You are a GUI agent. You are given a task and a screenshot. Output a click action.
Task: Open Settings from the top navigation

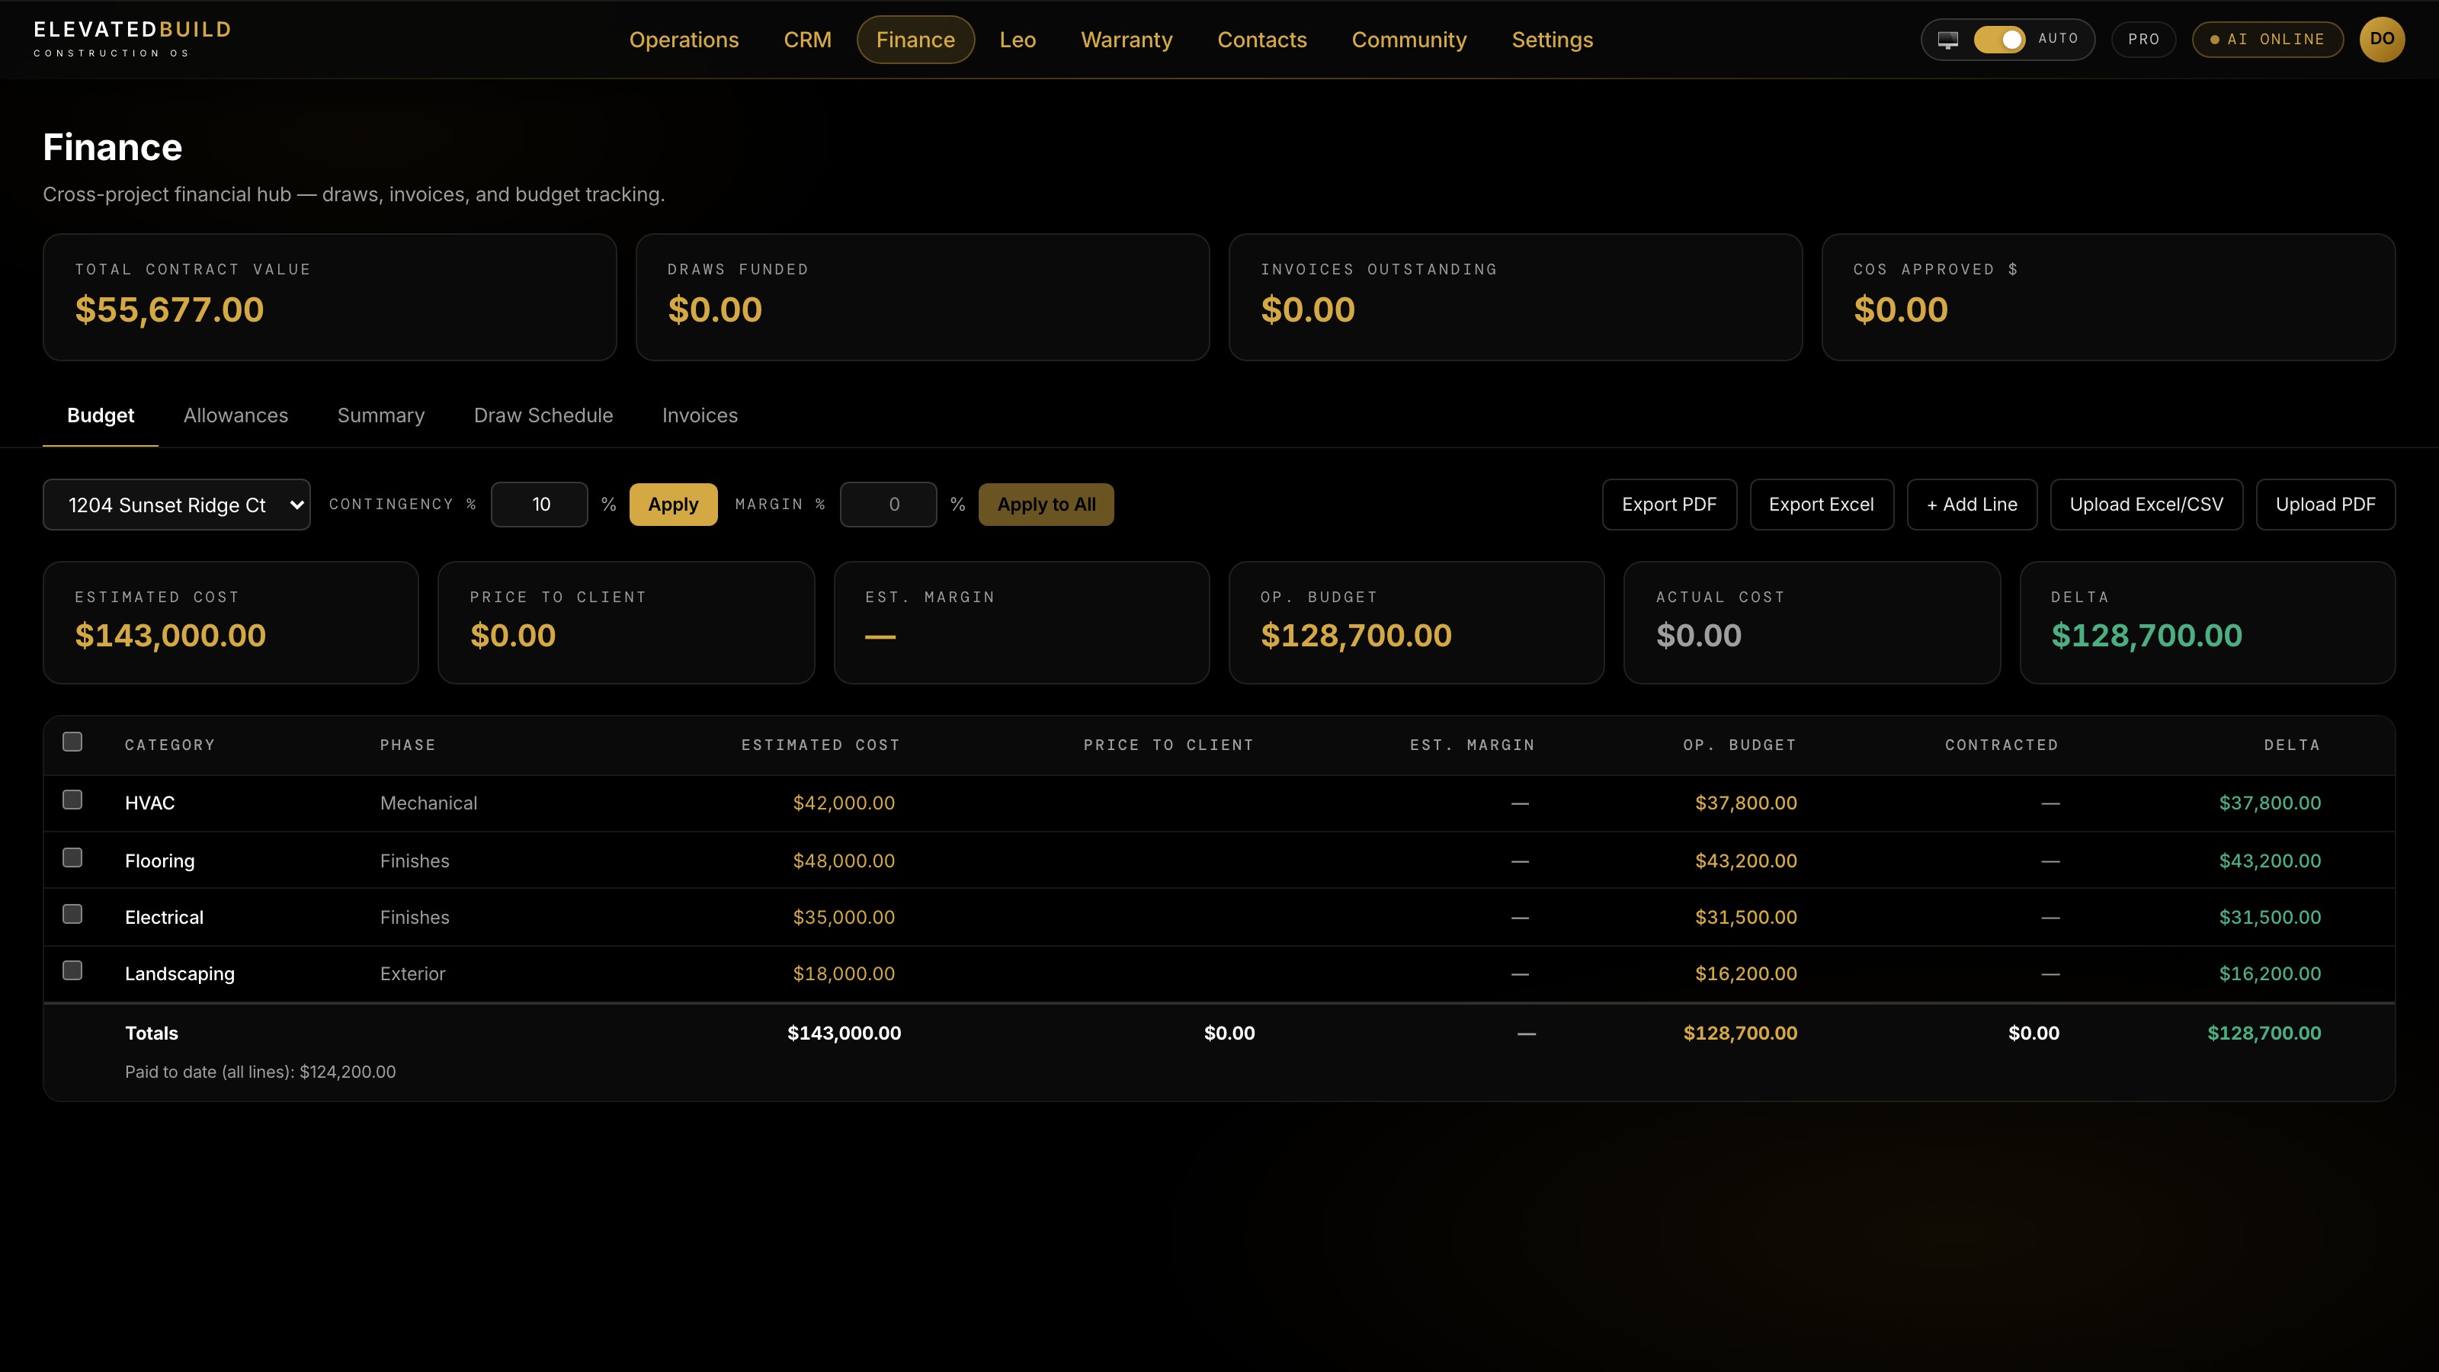coord(1552,40)
